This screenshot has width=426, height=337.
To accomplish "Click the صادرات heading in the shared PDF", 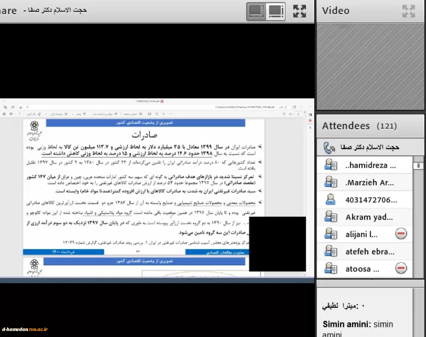I will tap(144, 135).
